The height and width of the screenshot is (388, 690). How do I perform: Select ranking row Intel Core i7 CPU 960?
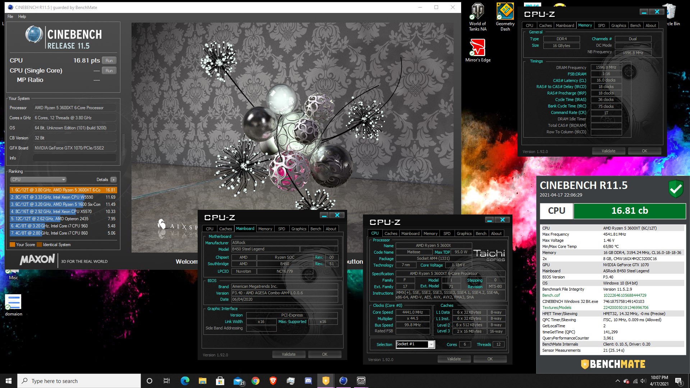[63, 226]
